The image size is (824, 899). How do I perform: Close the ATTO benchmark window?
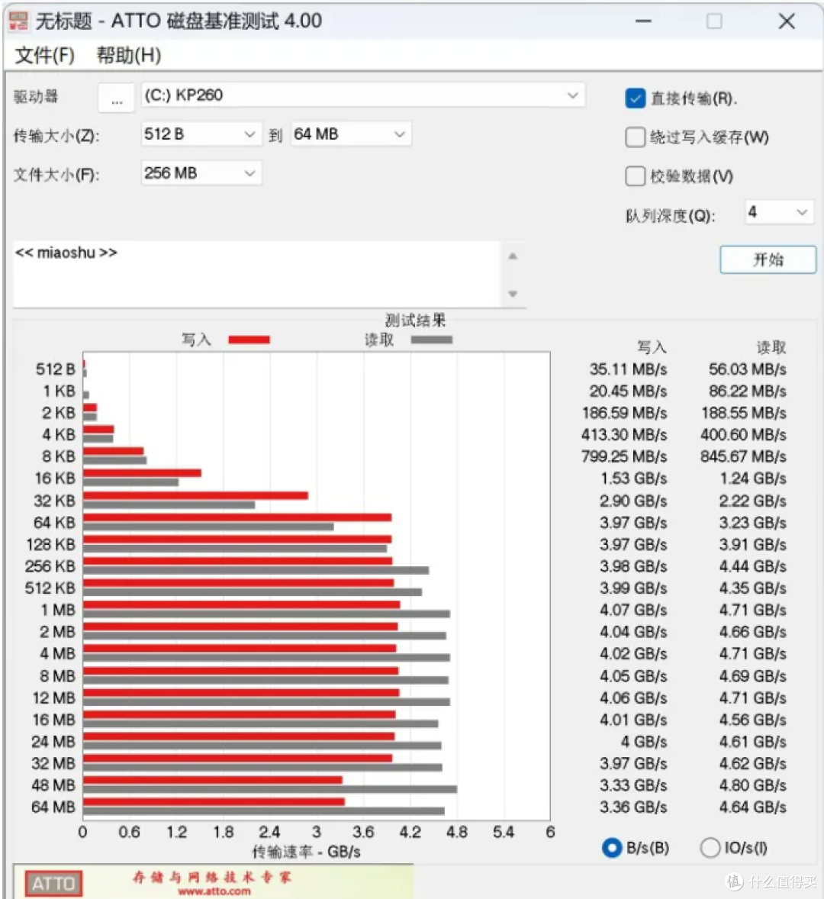tap(787, 21)
